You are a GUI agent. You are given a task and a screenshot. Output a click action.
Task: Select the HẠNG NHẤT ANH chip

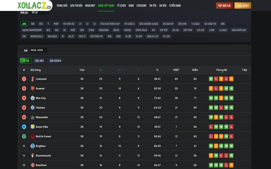(x=239, y=30)
